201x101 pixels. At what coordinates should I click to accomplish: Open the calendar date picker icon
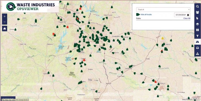188,15
